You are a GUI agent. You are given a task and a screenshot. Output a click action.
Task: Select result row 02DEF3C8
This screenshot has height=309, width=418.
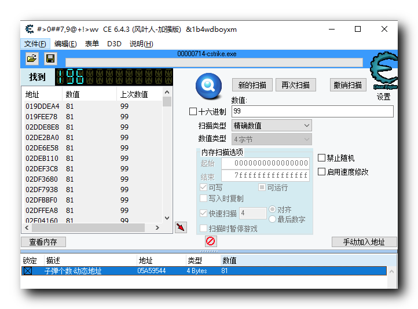(93, 168)
